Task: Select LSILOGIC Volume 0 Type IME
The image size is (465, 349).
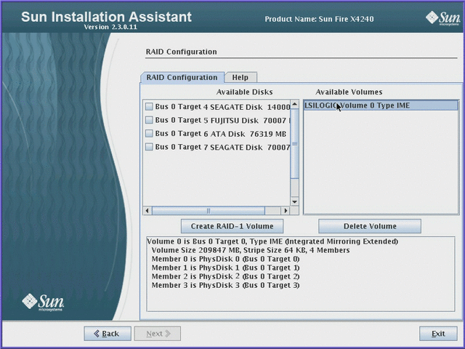Action: pyautogui.click(x=381, y=105)
